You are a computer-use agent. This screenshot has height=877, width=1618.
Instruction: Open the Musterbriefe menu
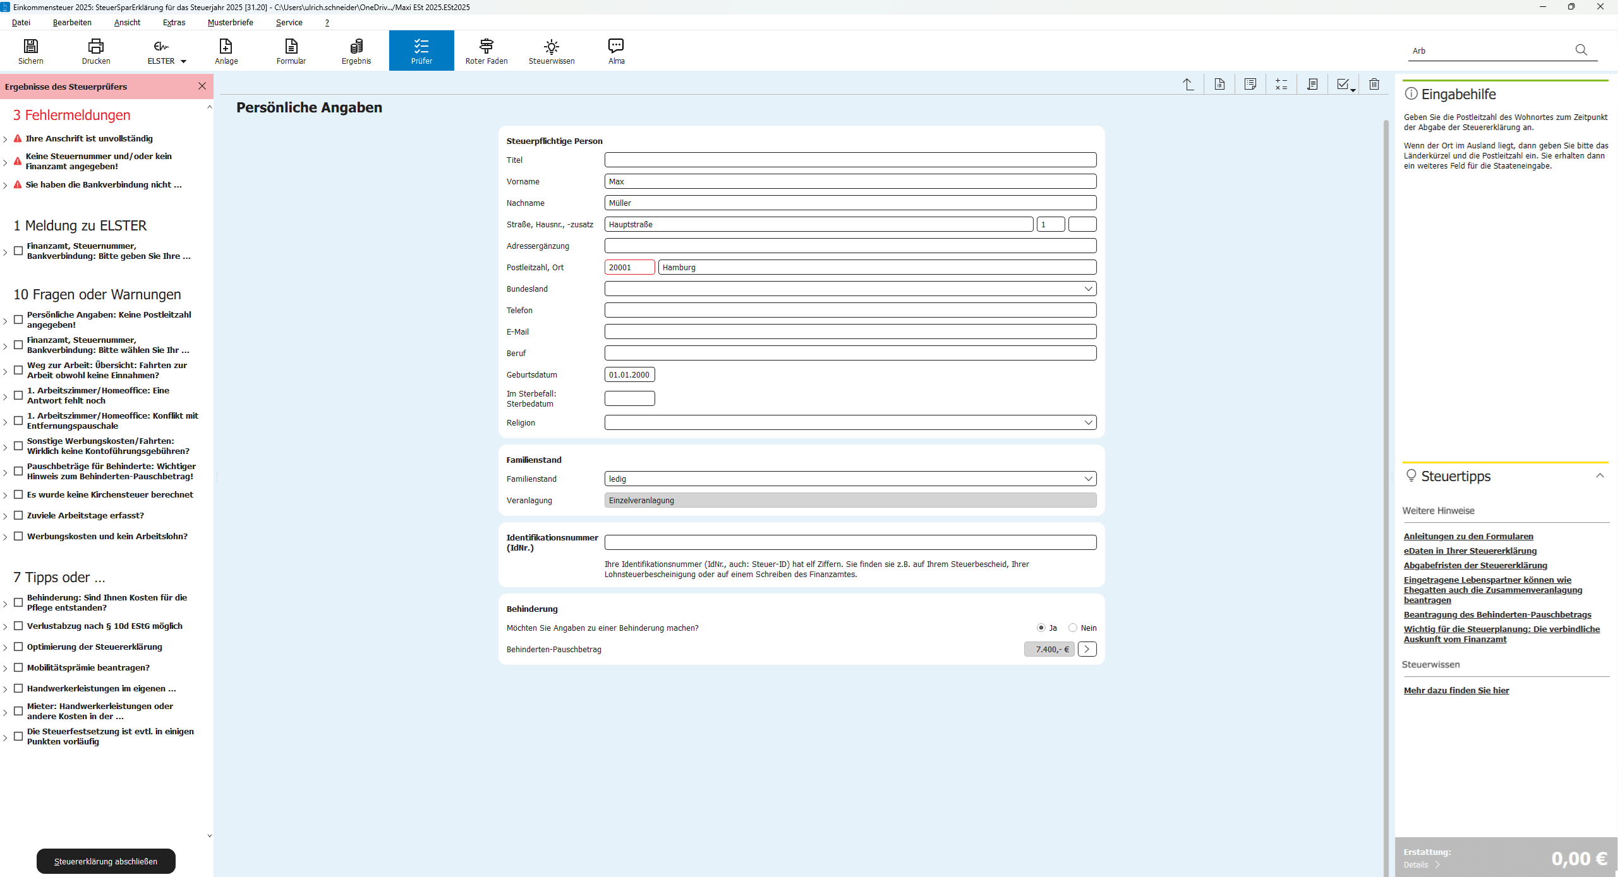pyautogui.click(x=230, y=22)
